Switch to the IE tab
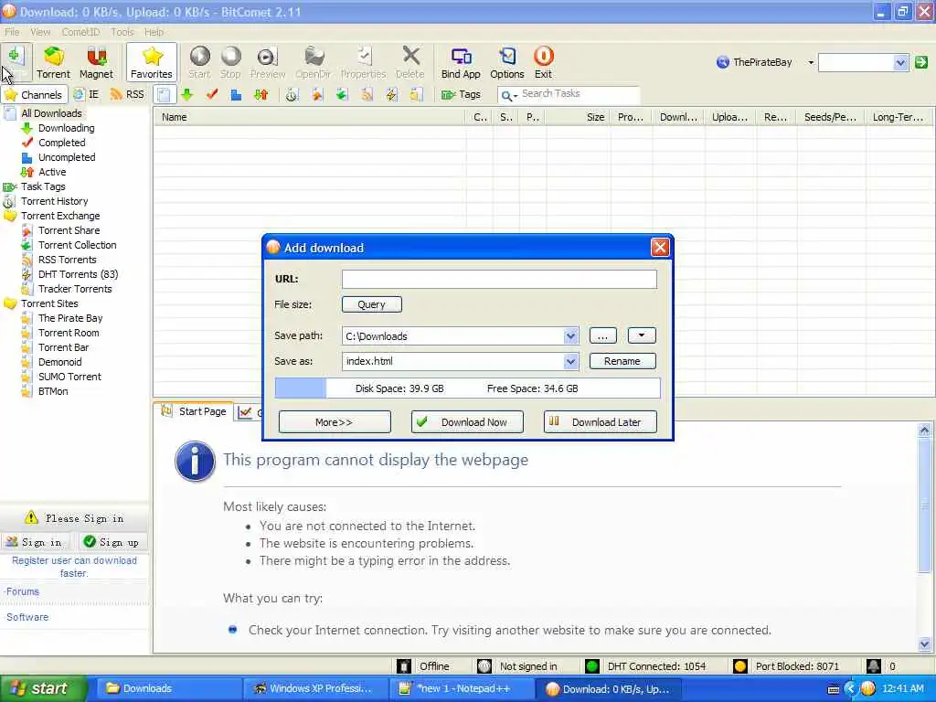936x702 pixels. (x=86, y=94)
